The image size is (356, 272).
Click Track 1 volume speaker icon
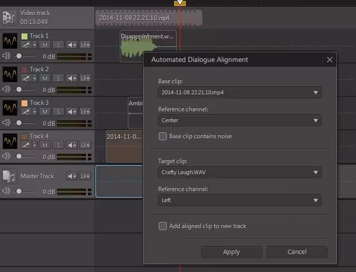6,56
